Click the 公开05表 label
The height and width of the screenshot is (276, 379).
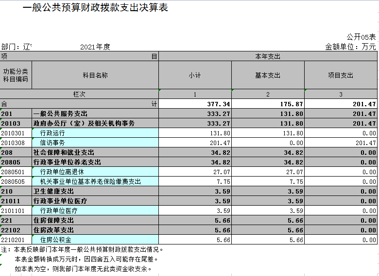(361, 37)
